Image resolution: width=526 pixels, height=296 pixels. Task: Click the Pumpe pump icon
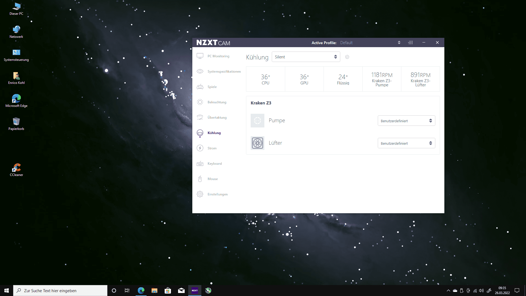[x=258, y=121]
